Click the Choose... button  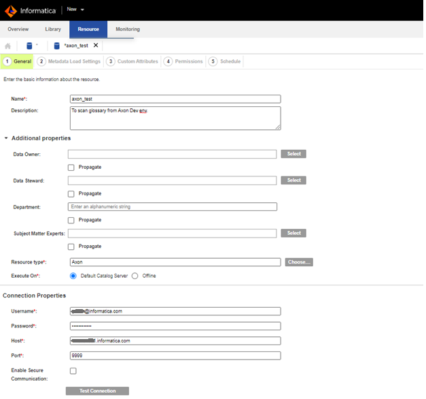(x=299, y=262)
